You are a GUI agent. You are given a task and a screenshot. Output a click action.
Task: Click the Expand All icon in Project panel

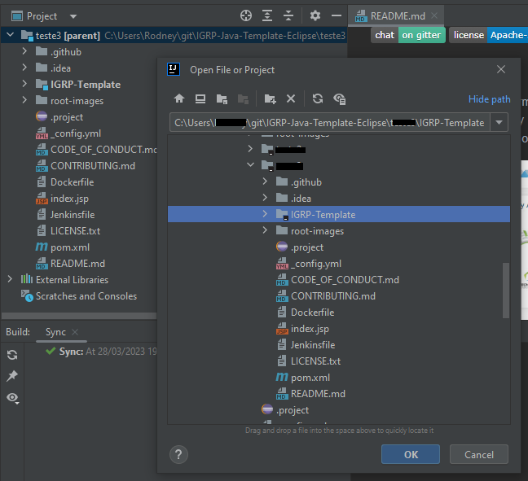coord(267,15)
